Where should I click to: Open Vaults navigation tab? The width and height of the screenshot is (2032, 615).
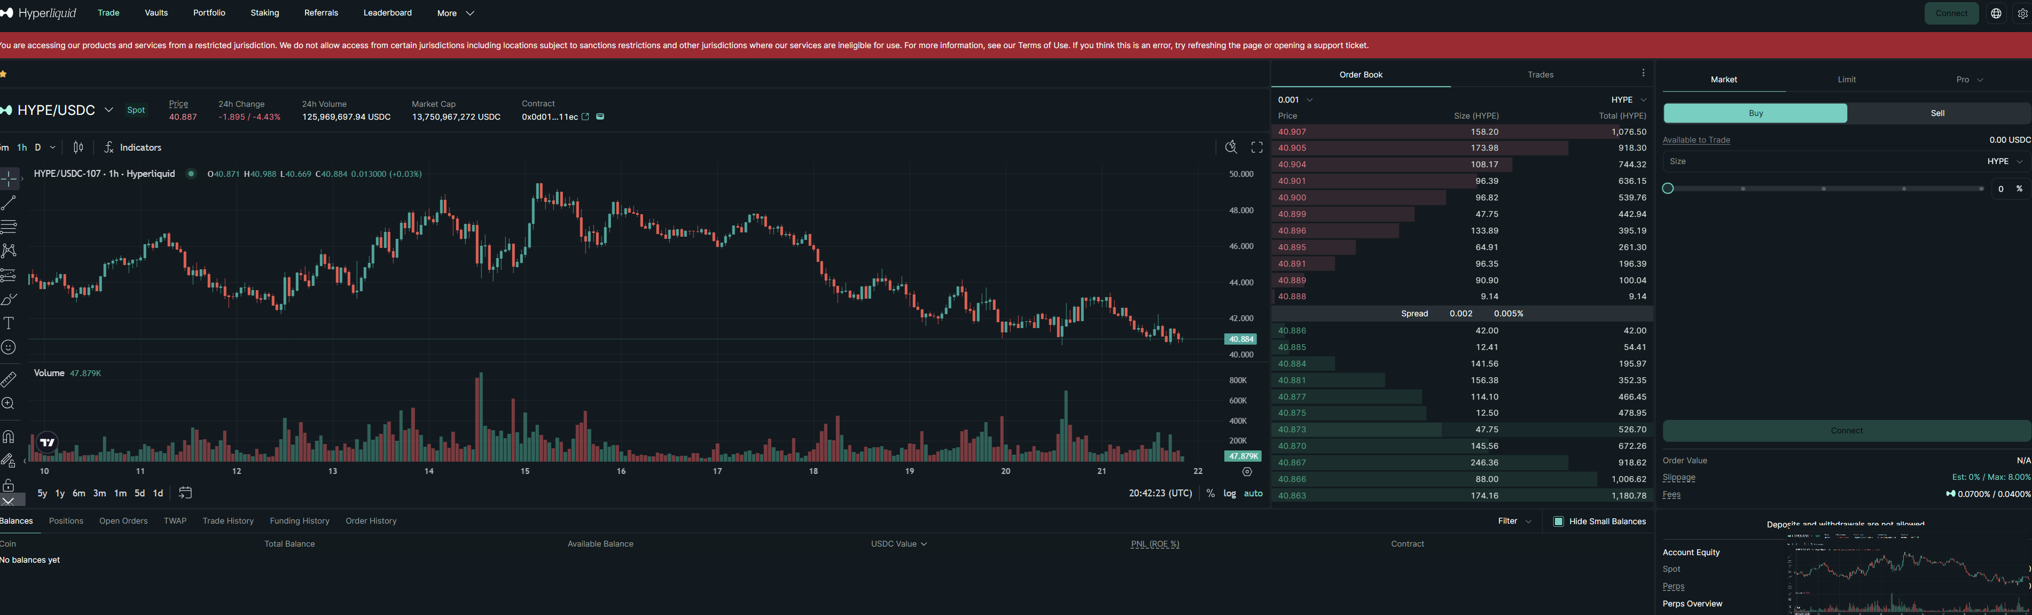156,13
